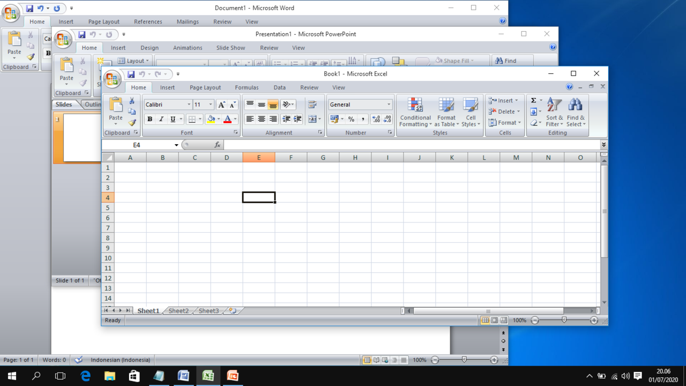
Task: Click Accounting Number Format icon in Excel
Action: [334, 119]
